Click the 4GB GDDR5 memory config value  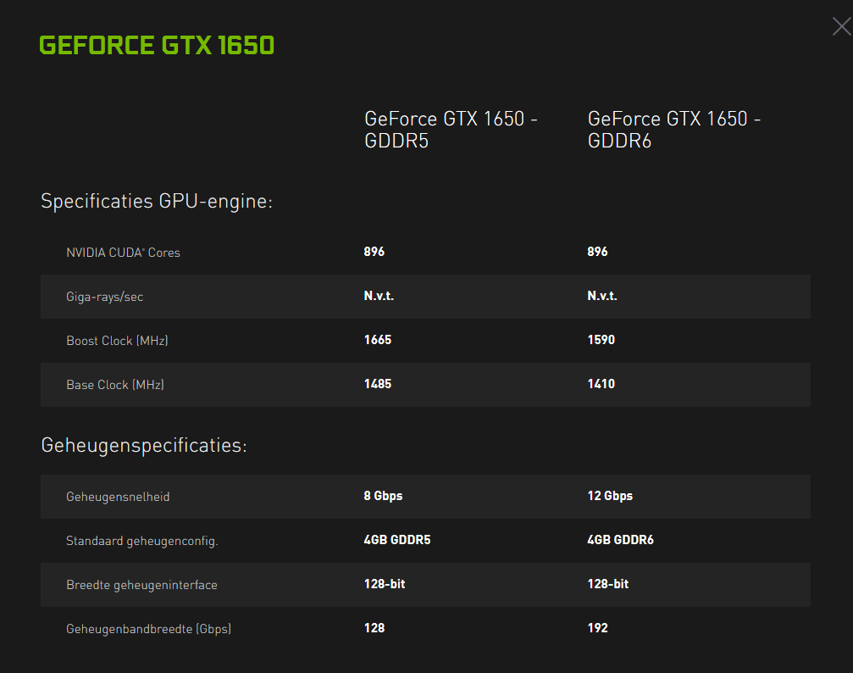[x=397, y=540]
